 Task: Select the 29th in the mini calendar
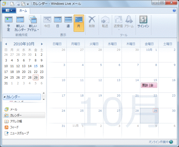click(x=36, y=78)
